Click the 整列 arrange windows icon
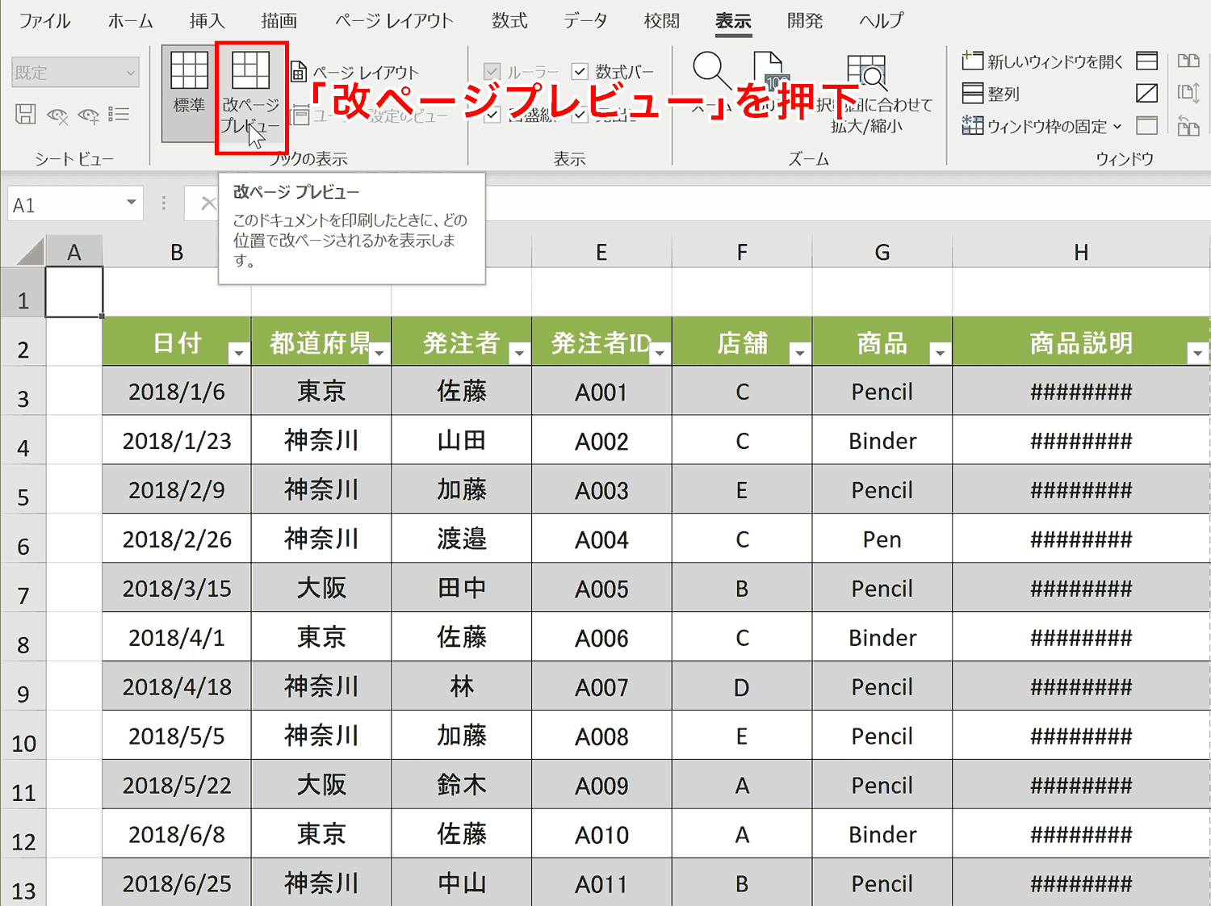 click(973, 94)
